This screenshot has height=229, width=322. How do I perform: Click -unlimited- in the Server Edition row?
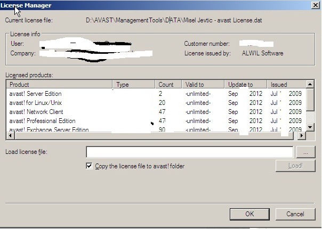click(x=198, y=94)
